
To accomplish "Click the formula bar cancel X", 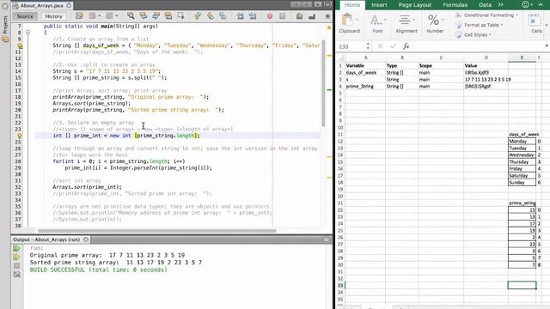I will pyautogui.click(x=380, y=46).
